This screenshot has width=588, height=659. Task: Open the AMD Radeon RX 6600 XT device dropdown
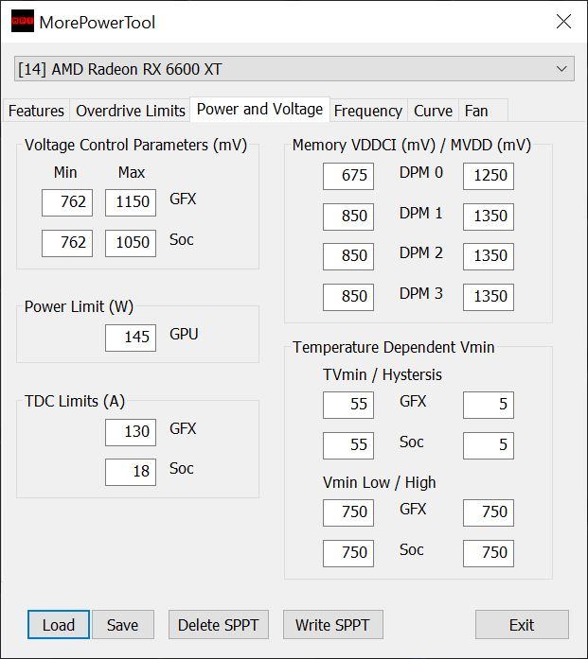[294, 69]
